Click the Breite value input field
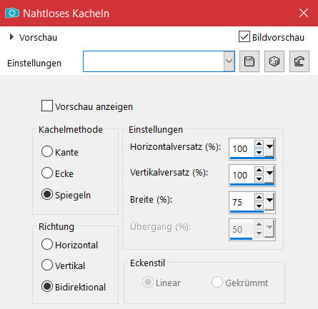This screenshot has height=309, width=318. pyautogui.click(x=242, y=202)
